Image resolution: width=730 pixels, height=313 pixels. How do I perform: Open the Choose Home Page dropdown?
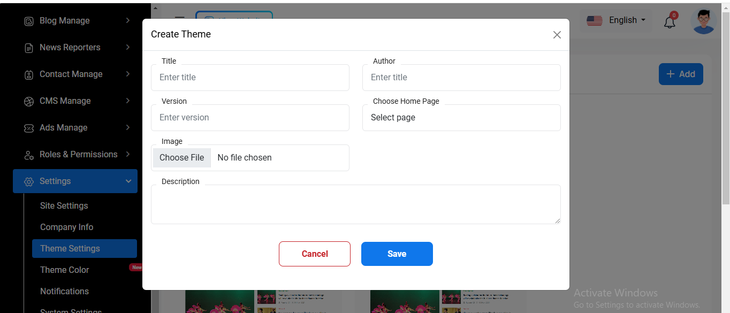pos(461,118)
